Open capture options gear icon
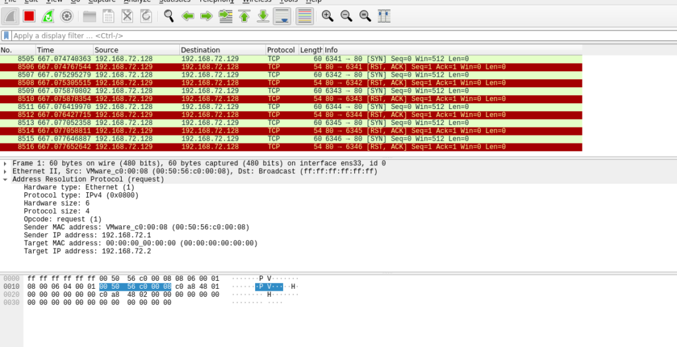677x347 pixels. pyautogui.click(x=66, y=16)
